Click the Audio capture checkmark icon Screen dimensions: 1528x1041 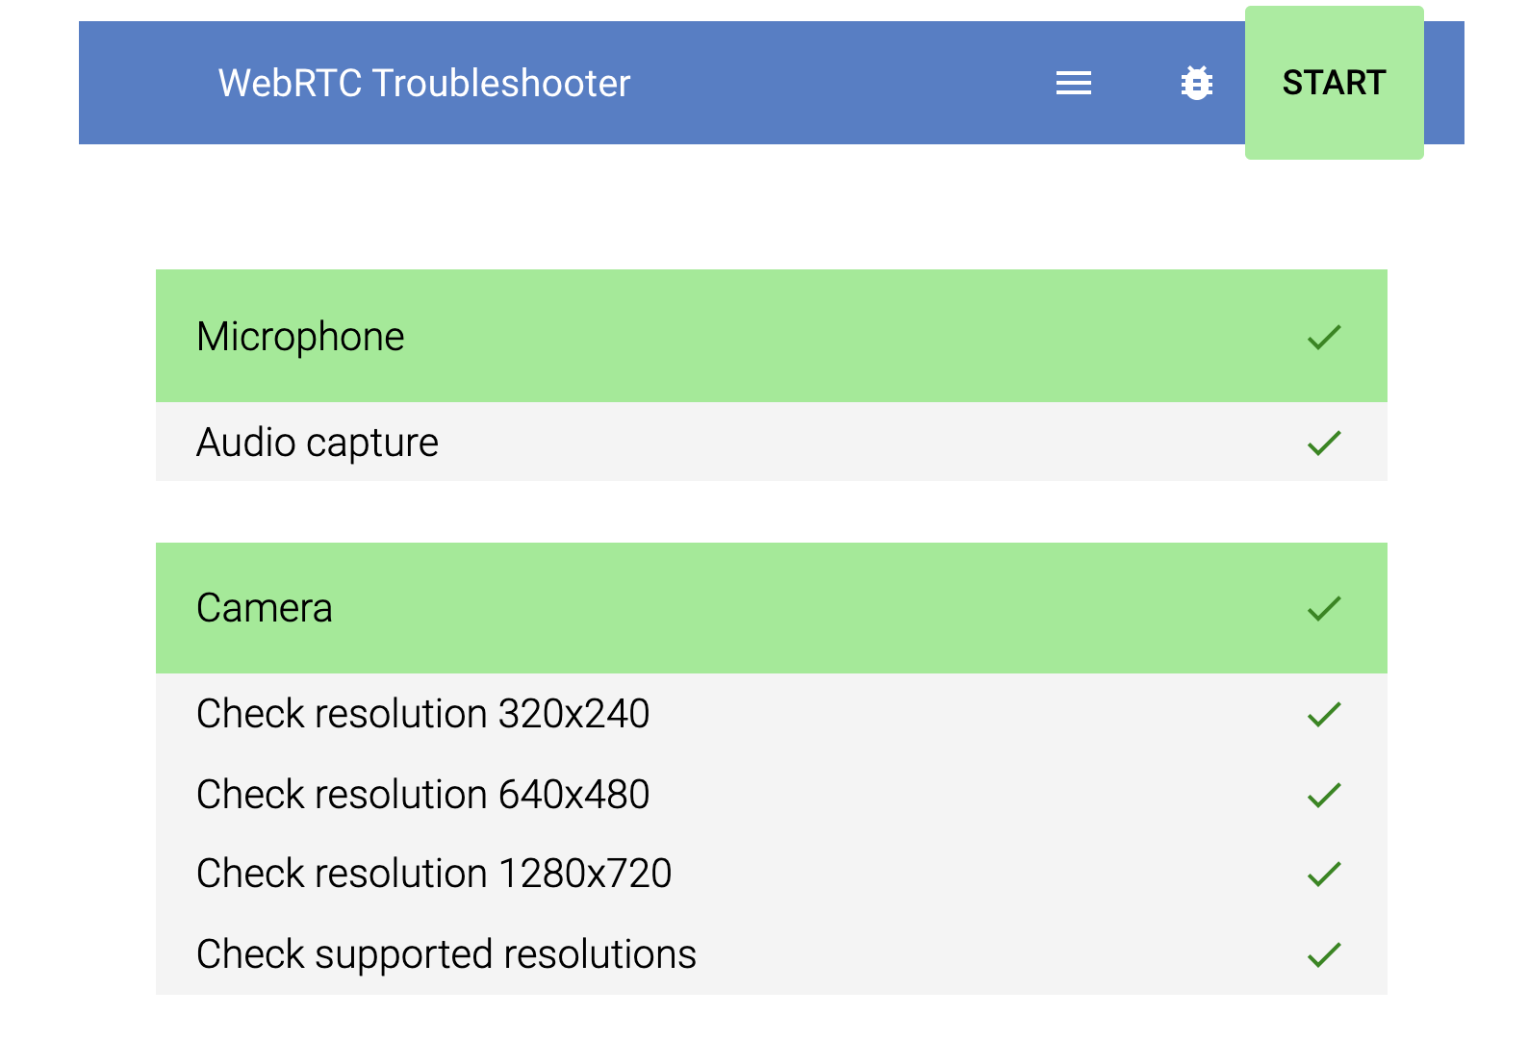pos(1324,443)
